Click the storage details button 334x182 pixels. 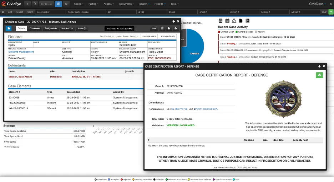click(x=168, y=36)
